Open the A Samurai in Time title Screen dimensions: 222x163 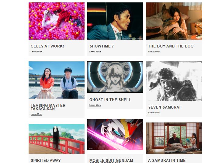coord(167,161)
